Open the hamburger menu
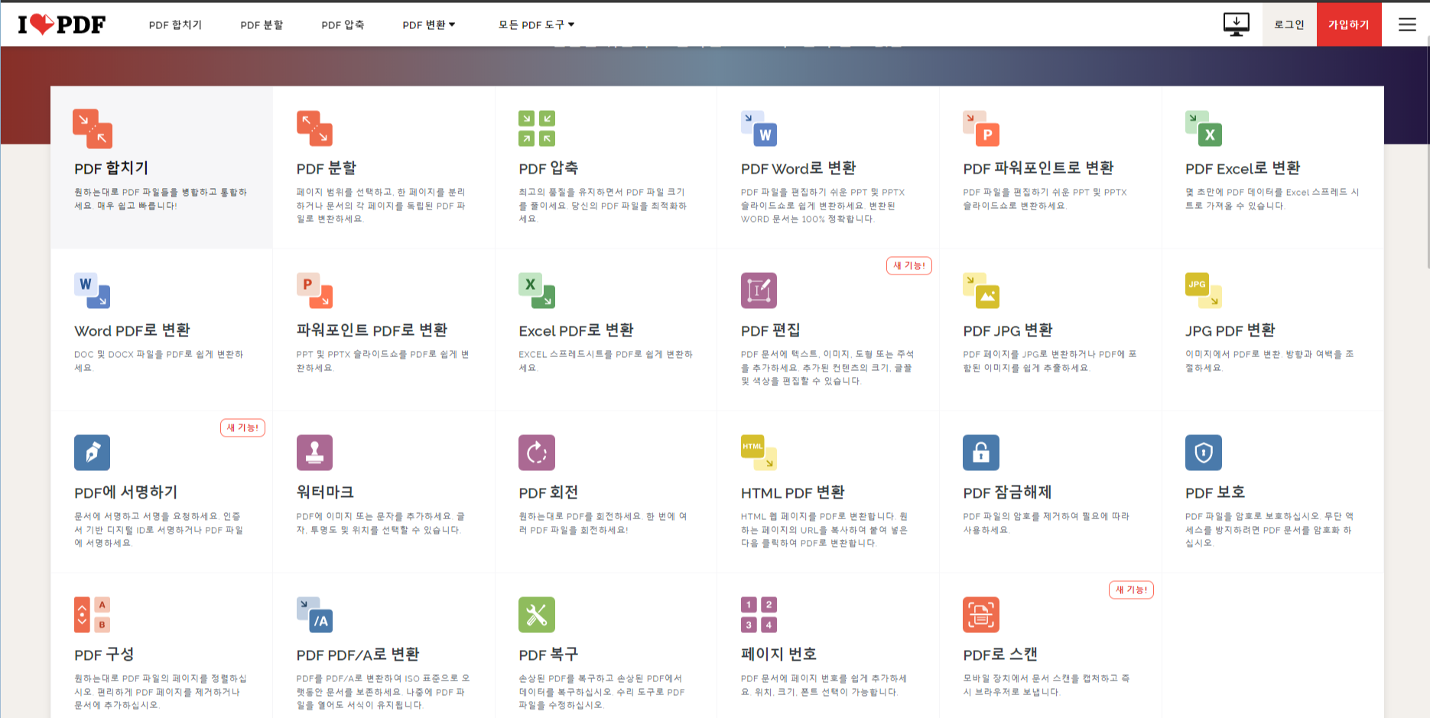Image resolution: width=1430 pixels, height=718 pixels. (x=1407, y=24)
